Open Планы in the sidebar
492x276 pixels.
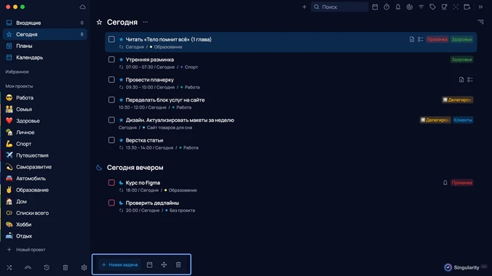coord(45,46)
